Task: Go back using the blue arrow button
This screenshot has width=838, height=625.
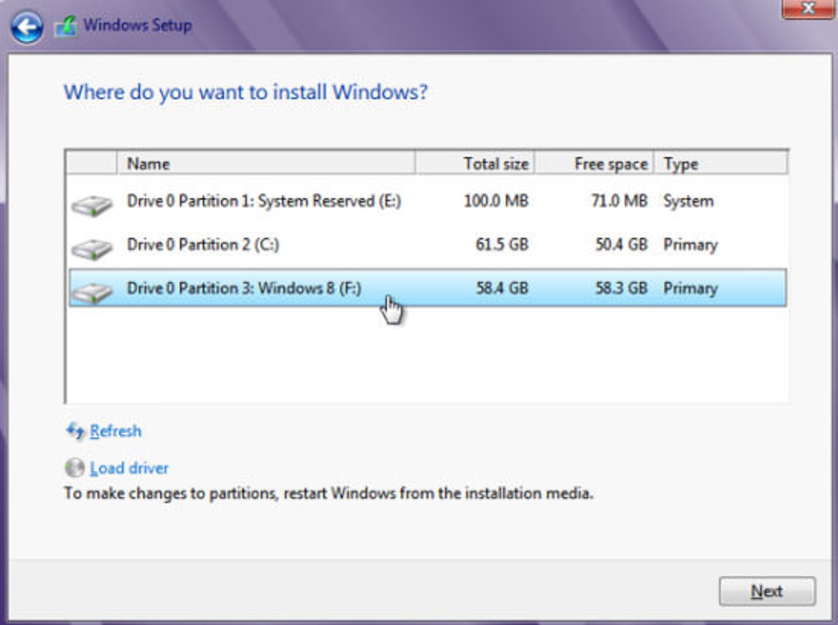Action: tap(27, 27)
